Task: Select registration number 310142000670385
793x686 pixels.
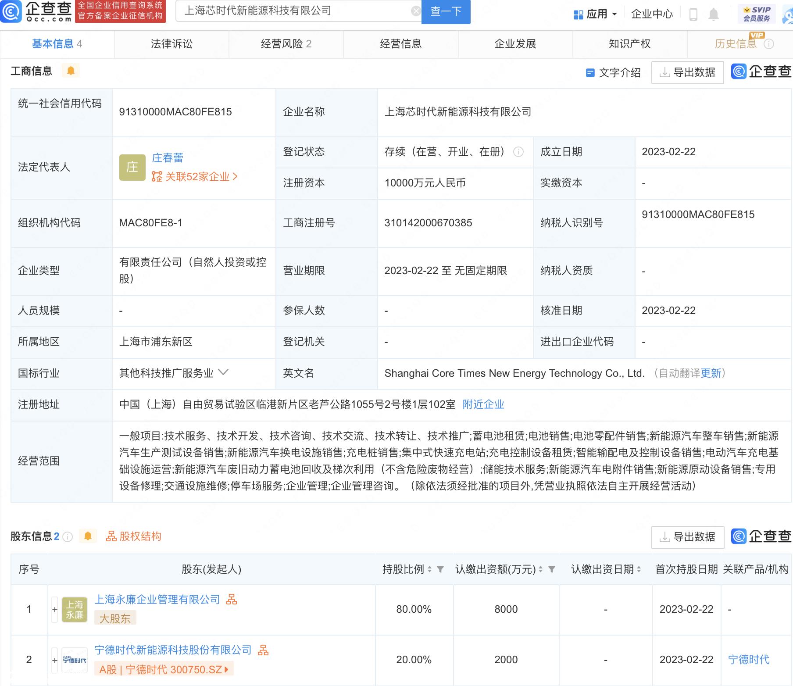Action: [x=428, y=223]
